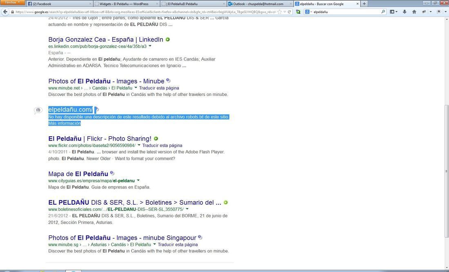Image resolution: width=449 pixels, height=272 pixels.
Task: Click the green circle by Boletines result
Action: click(226, 203)
